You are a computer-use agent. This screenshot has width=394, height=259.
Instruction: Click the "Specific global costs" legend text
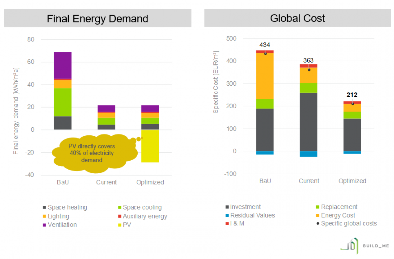pos(349,223)
